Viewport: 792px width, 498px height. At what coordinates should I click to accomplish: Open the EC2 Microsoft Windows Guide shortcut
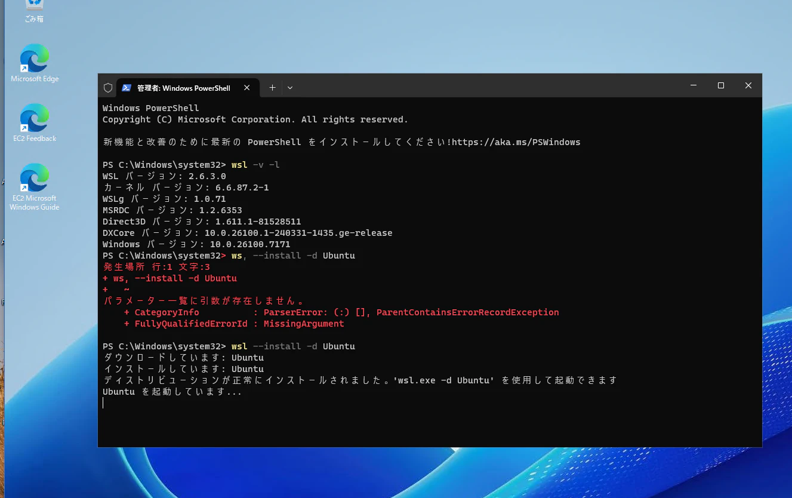35,186
